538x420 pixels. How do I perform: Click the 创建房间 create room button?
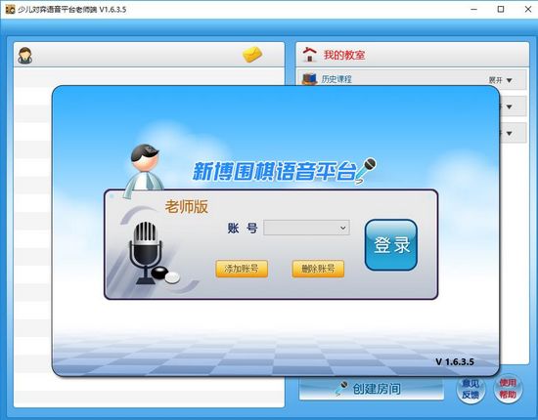372,389
